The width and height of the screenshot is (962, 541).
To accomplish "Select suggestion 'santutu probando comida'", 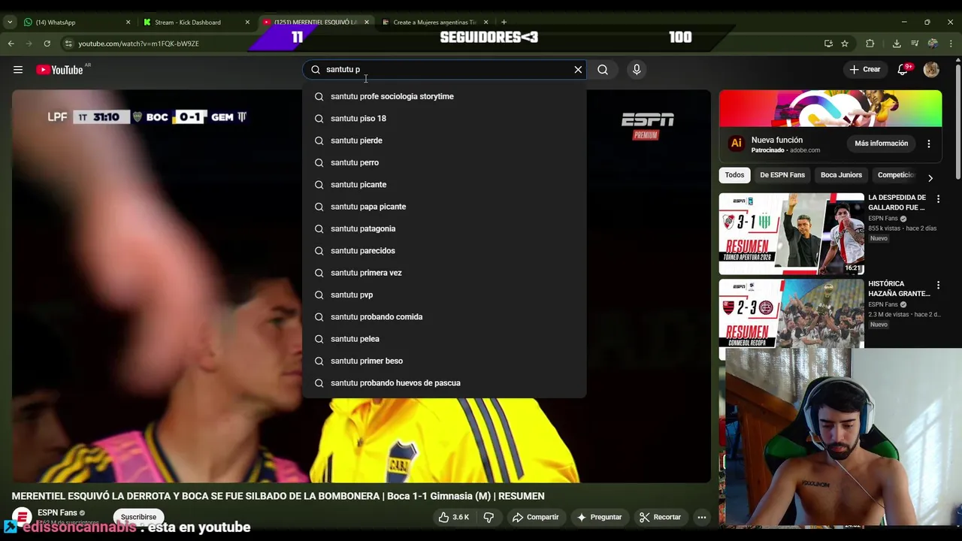I will [x=444, y=316].
